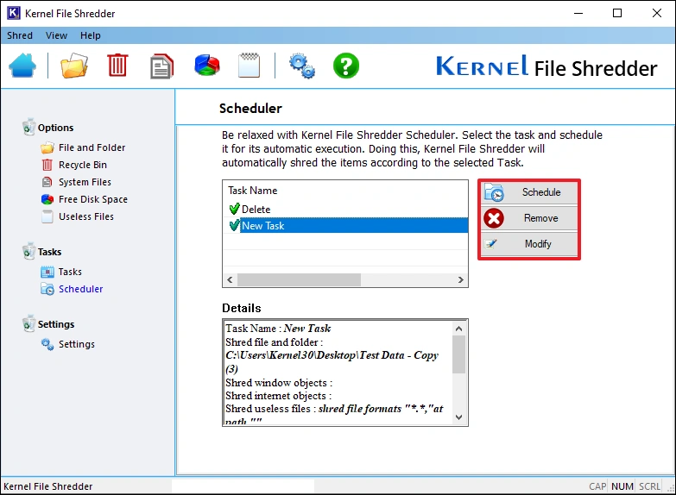This screenshot has height=495, width=676.
Task: Click the Modify button
Action: (x=530, y=244)
